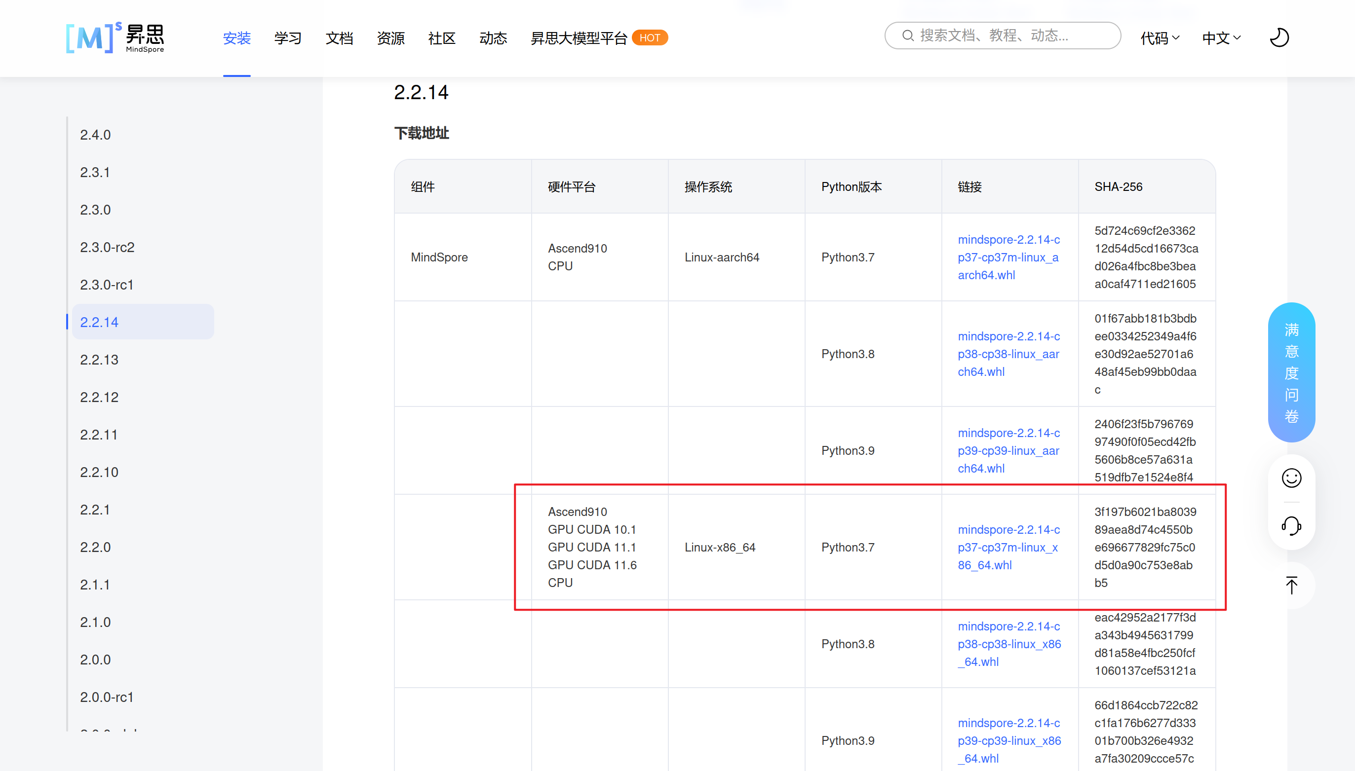Open the satisfaction survey floating button
Image resolution: width=1355 pixels, height=771 pixels.
click(x=1291, y=372)
